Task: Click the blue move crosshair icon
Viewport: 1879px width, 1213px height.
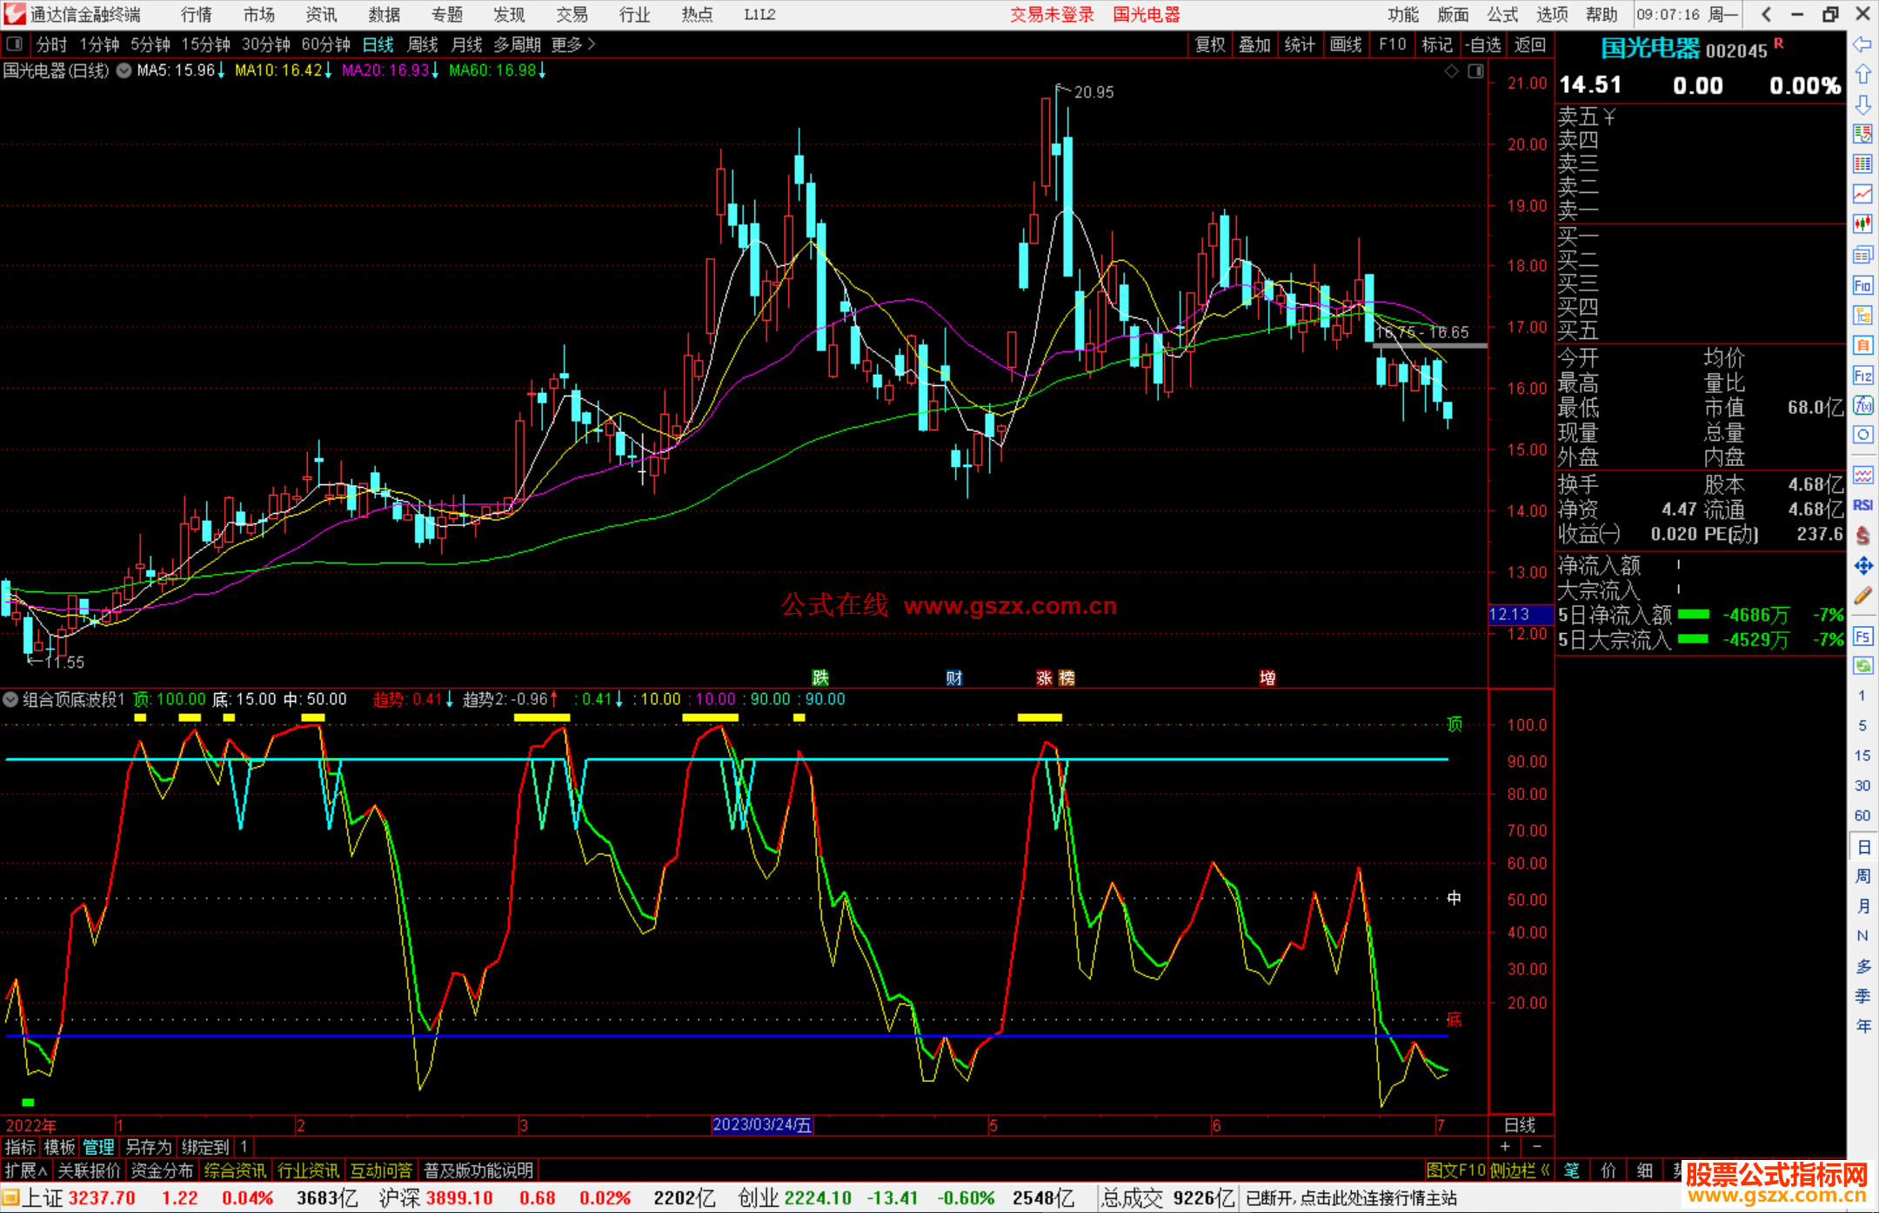Action: point(1862,566)
